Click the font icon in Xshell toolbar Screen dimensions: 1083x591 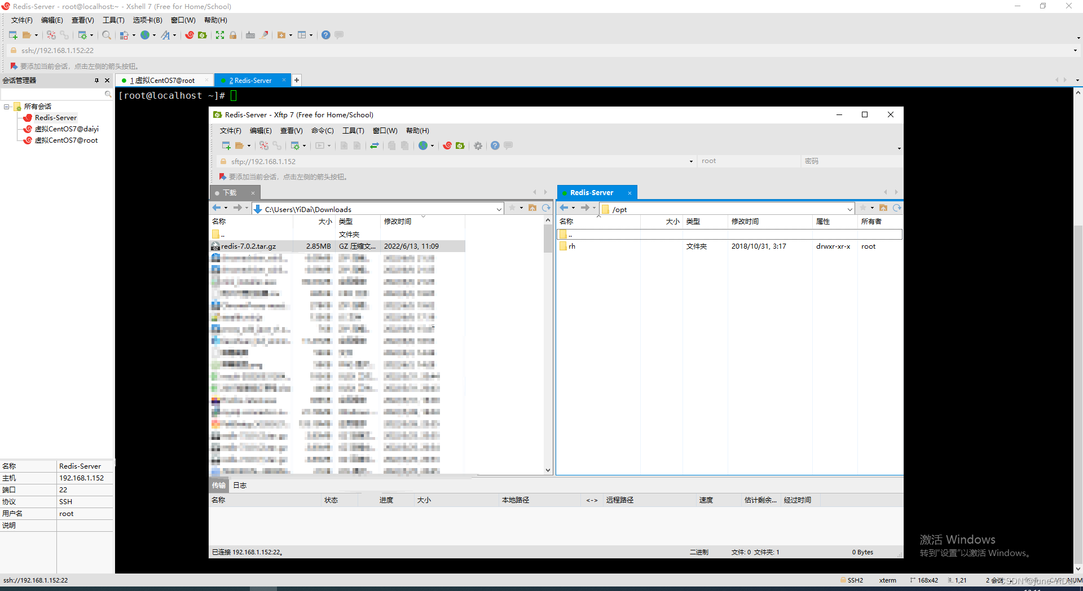[x=165, y=35]
